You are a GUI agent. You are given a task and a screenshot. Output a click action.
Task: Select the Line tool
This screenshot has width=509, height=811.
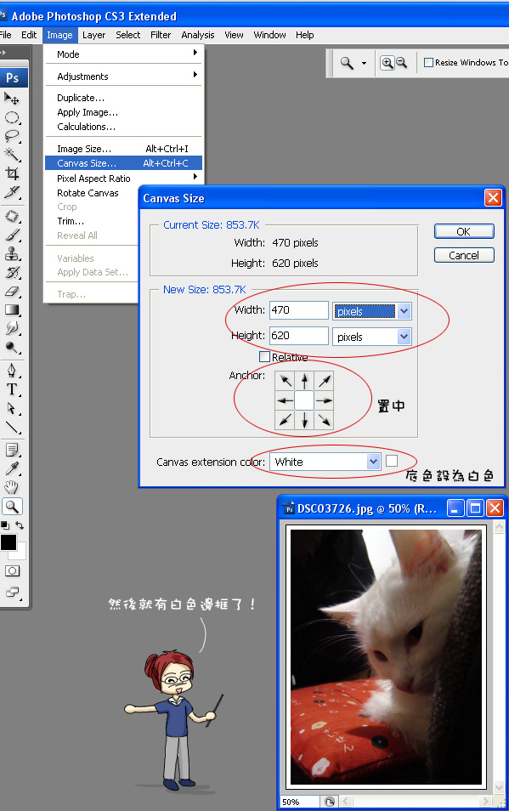coord(12,428)
